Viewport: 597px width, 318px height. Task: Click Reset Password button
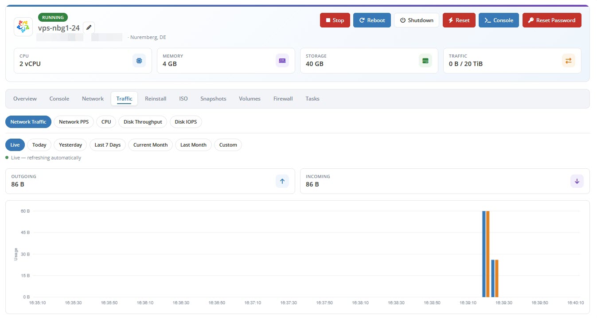552,20
